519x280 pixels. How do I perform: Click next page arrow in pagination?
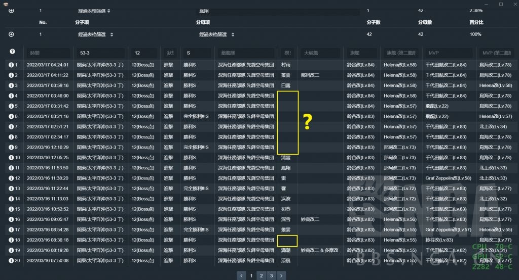[281, 275]
